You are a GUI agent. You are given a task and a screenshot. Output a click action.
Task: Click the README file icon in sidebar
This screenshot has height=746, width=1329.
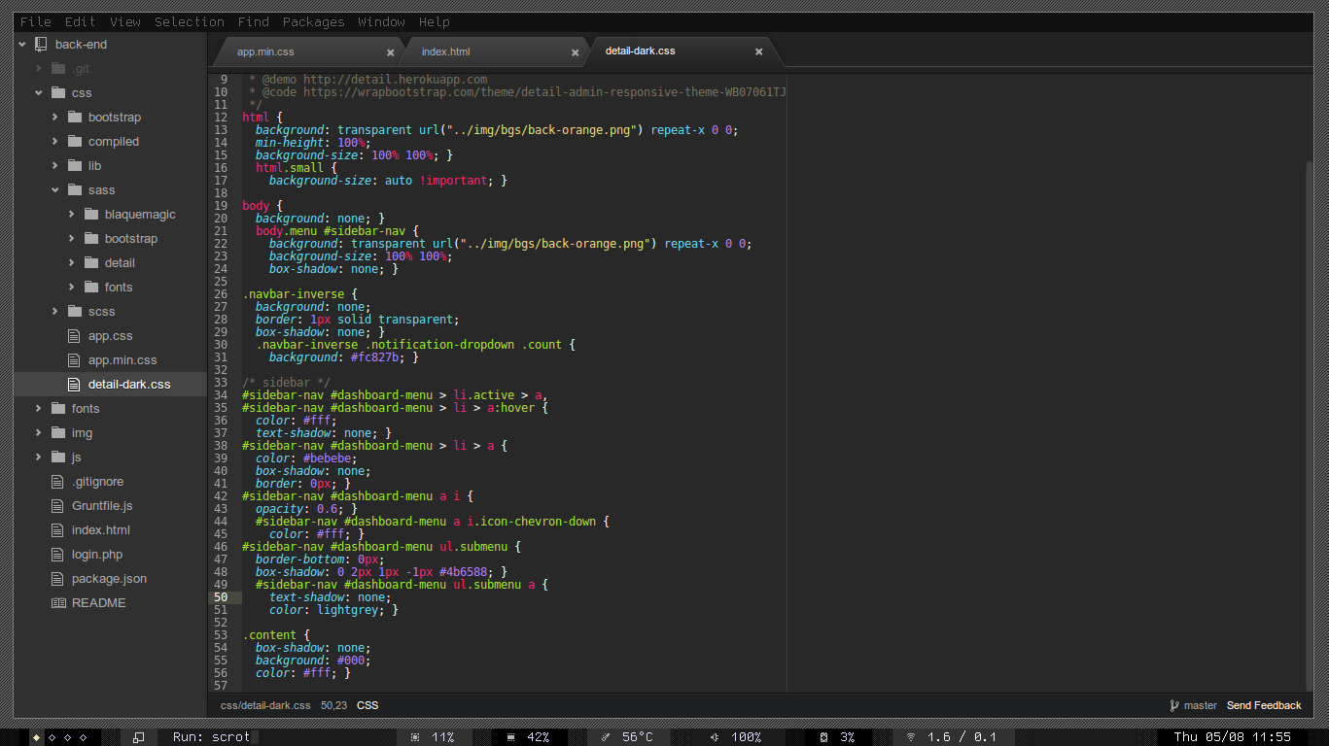coord(57,602)
